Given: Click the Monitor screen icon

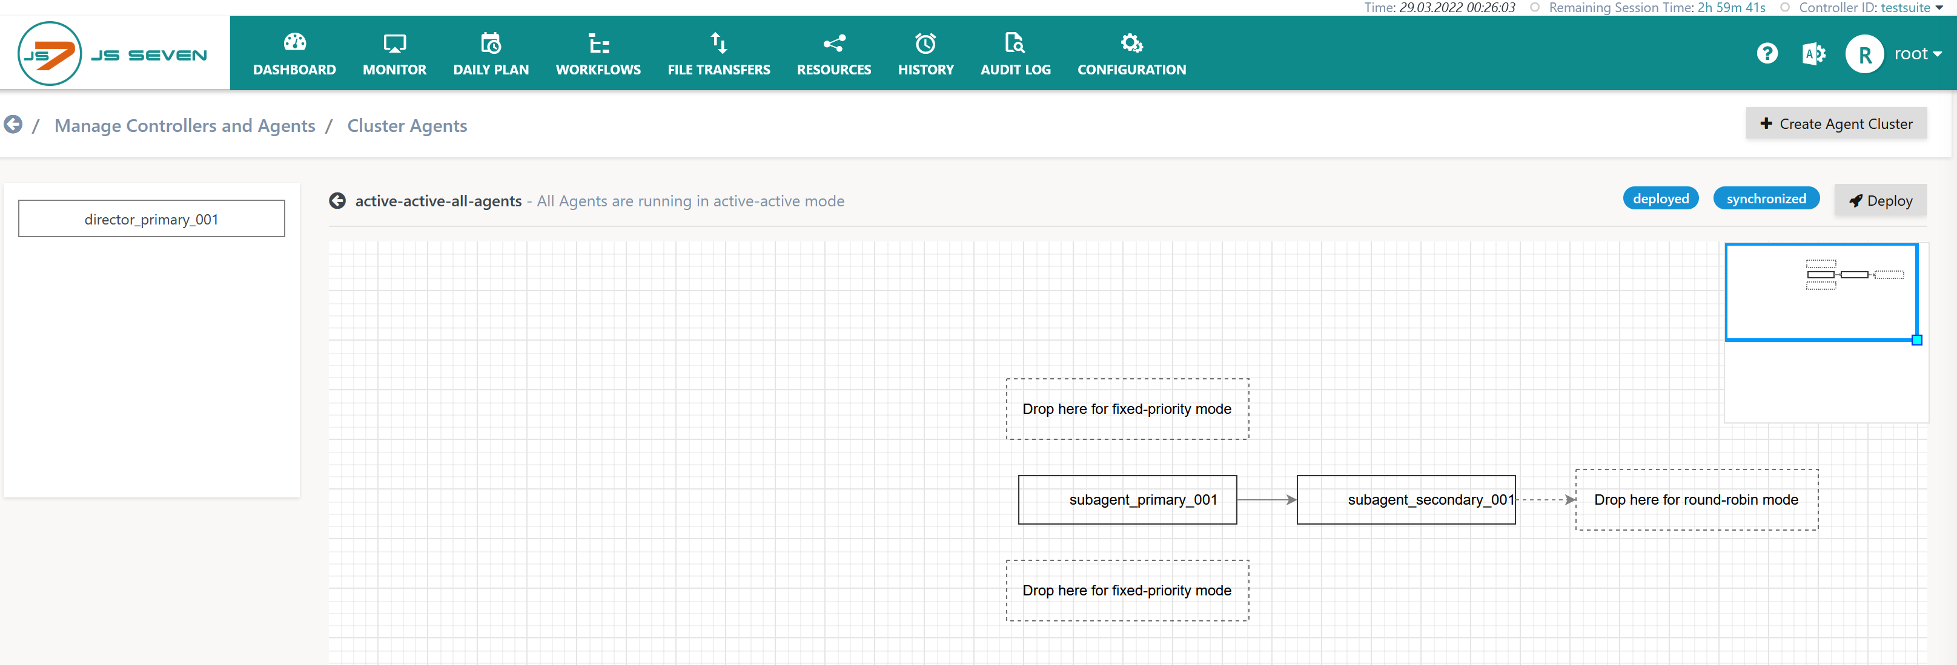Looking at the screenshot, I should point(394,42).
